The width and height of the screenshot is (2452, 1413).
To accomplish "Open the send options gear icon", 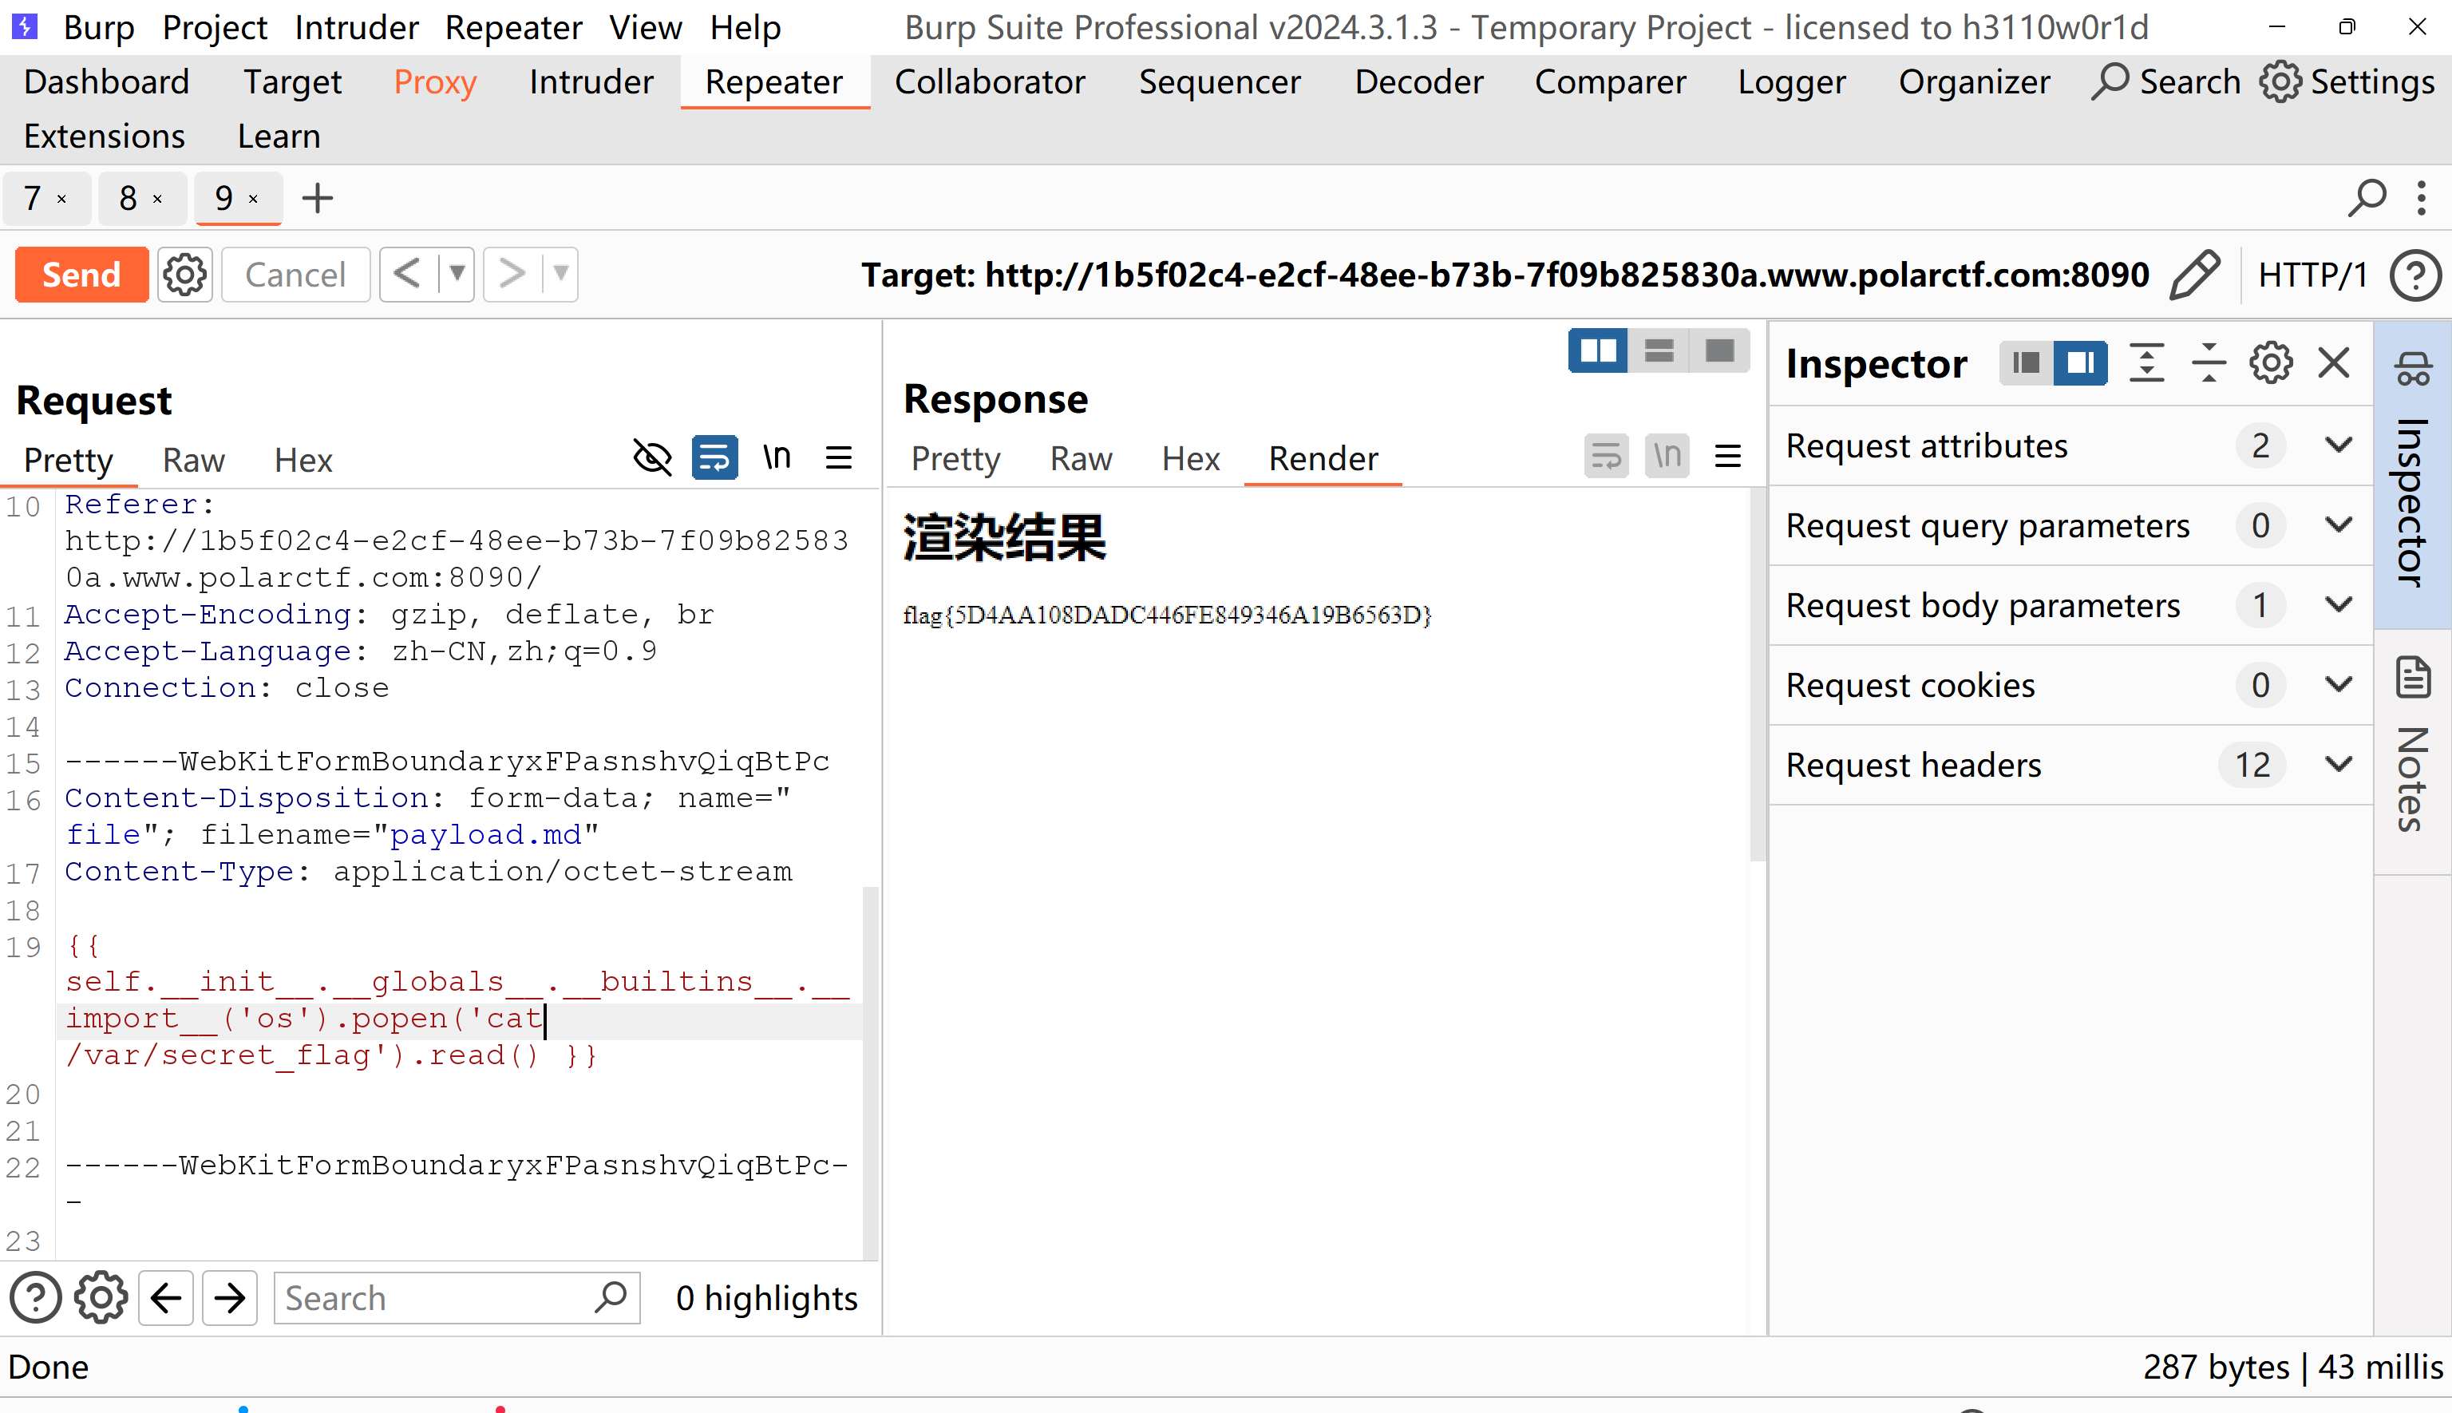I will pos(184,275).
